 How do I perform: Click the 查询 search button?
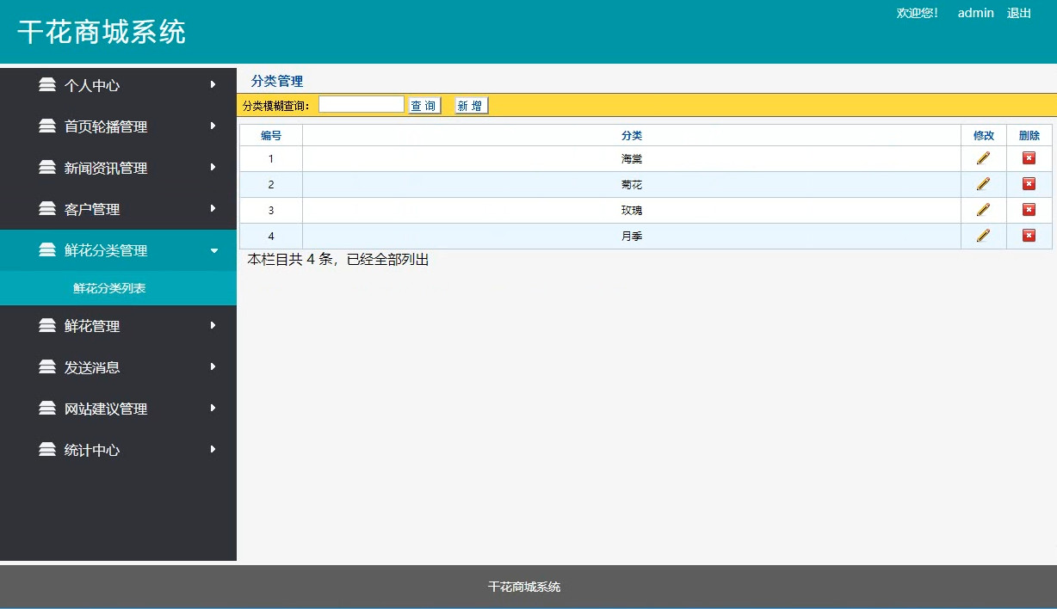[x=423, y=106]
